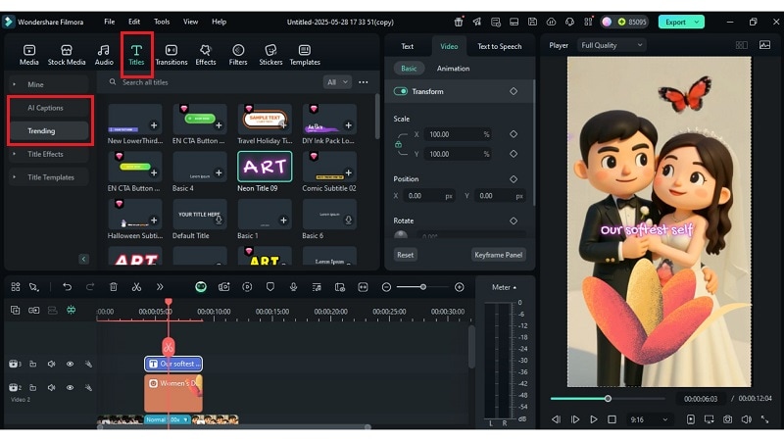Open the Tools menu
The height and width of the screenshot is (441, 784).
tap(162, 22)
